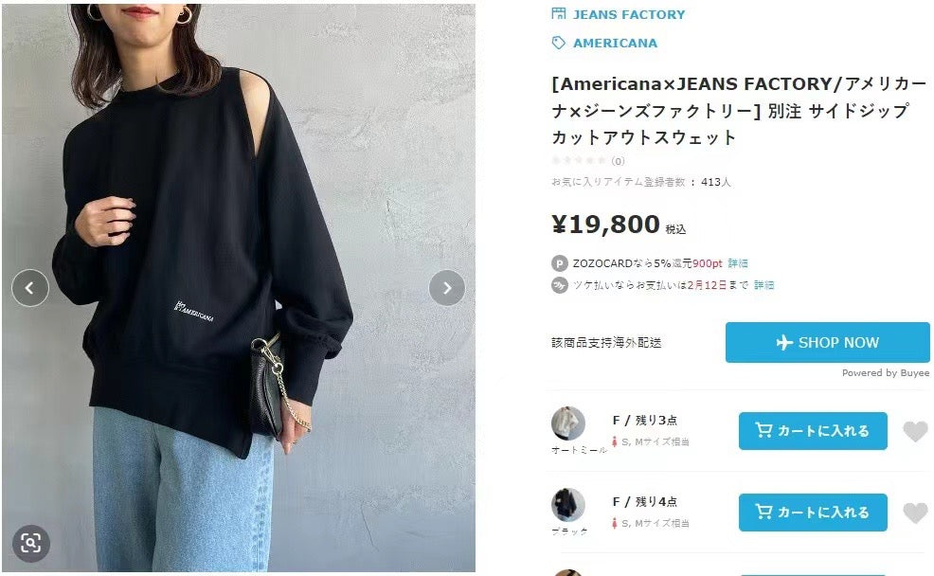The image size is (934, 576).
Task: Click the main black sweatshirt product photo
Action: click(x=239, y=288)
